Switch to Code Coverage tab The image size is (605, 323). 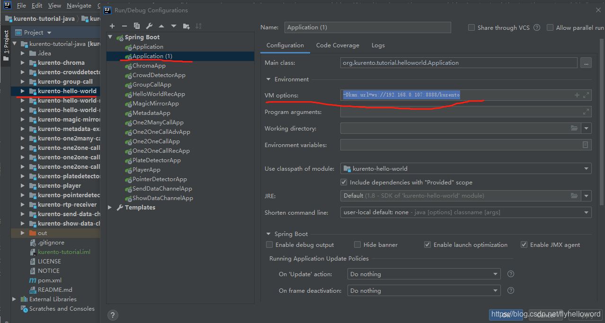click(338, 45)
